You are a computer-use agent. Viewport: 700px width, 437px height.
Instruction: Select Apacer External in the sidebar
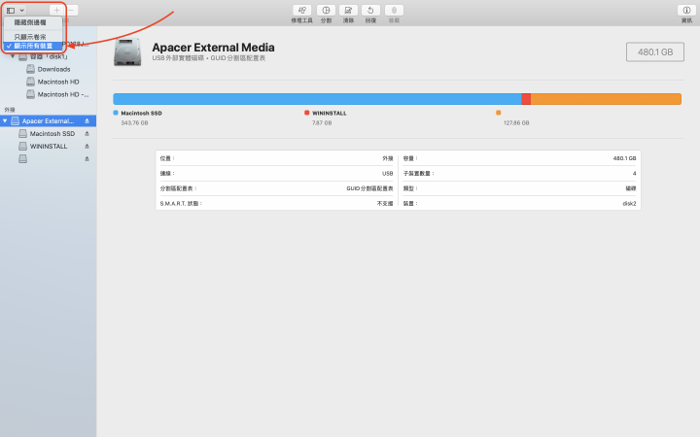tap(48, 120)
